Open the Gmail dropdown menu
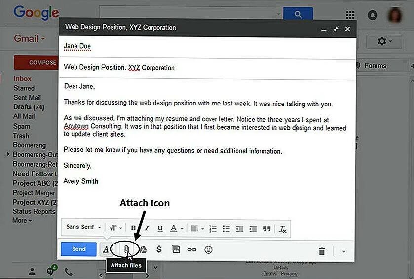Image resolution: width=414 pixels, height=279 pixels. 30,39
